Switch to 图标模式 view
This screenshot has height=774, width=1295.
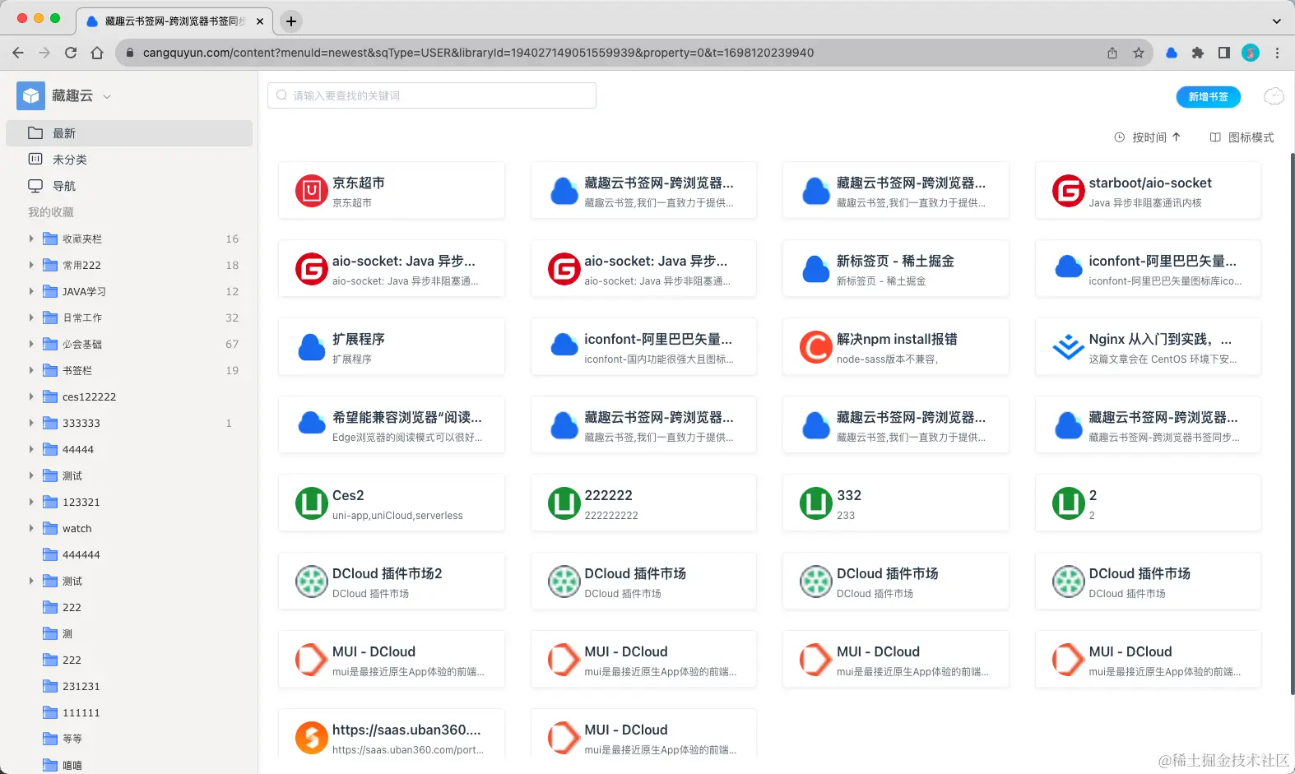click(x=1242, y=137)
